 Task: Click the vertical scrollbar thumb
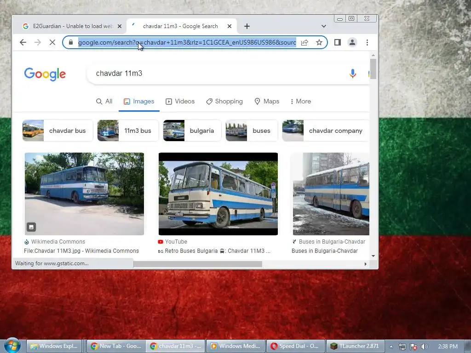[x=373, y=69]
